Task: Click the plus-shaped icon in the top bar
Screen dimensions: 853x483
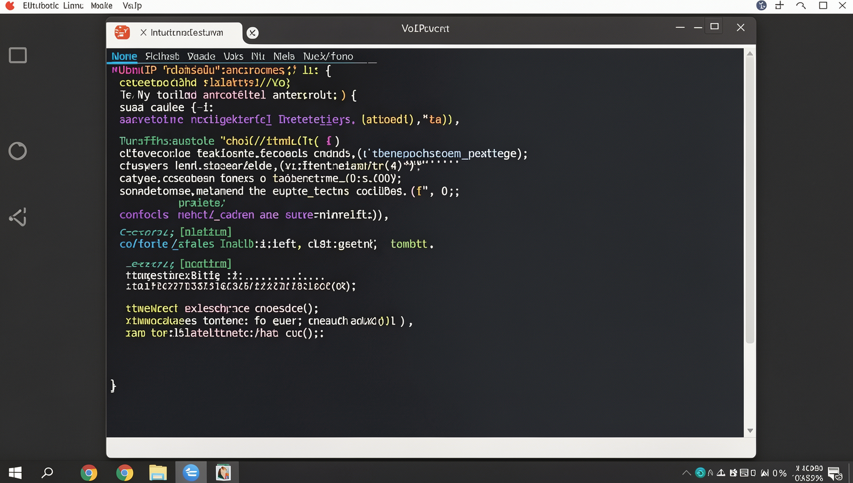Action: click(779, 5)
